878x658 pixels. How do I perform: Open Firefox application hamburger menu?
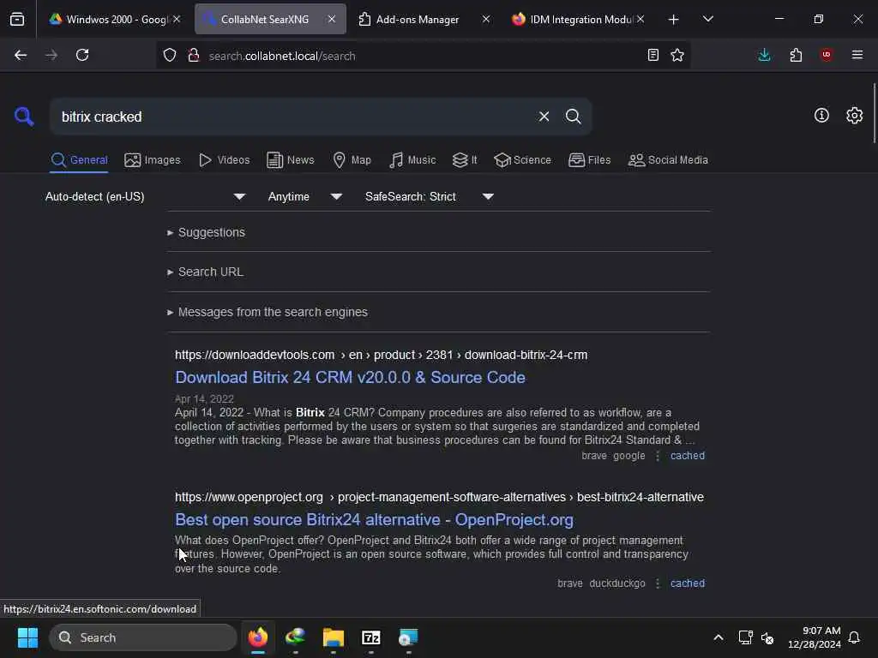click(857, 55)
